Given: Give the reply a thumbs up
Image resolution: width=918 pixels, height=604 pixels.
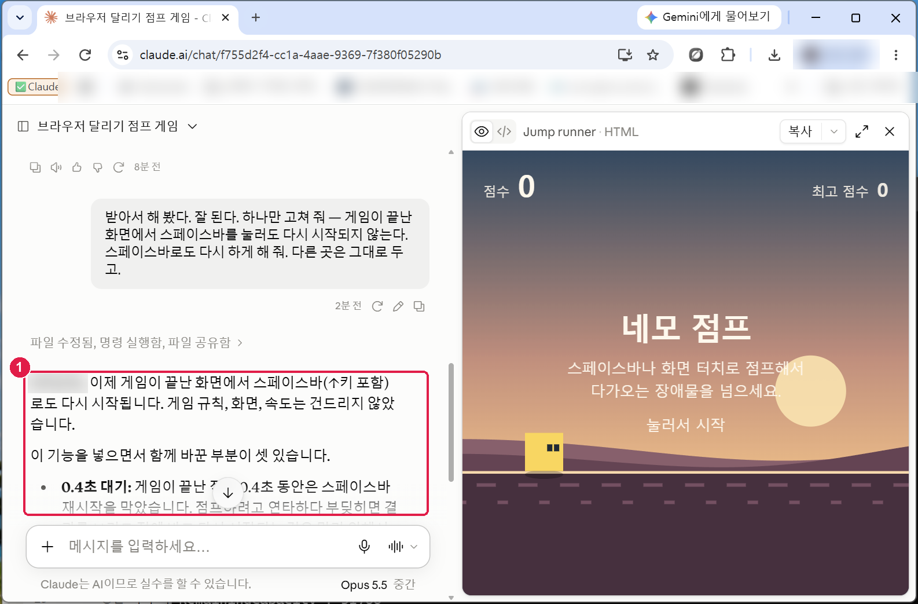Looking at the screenshot, I should point(77,167).
